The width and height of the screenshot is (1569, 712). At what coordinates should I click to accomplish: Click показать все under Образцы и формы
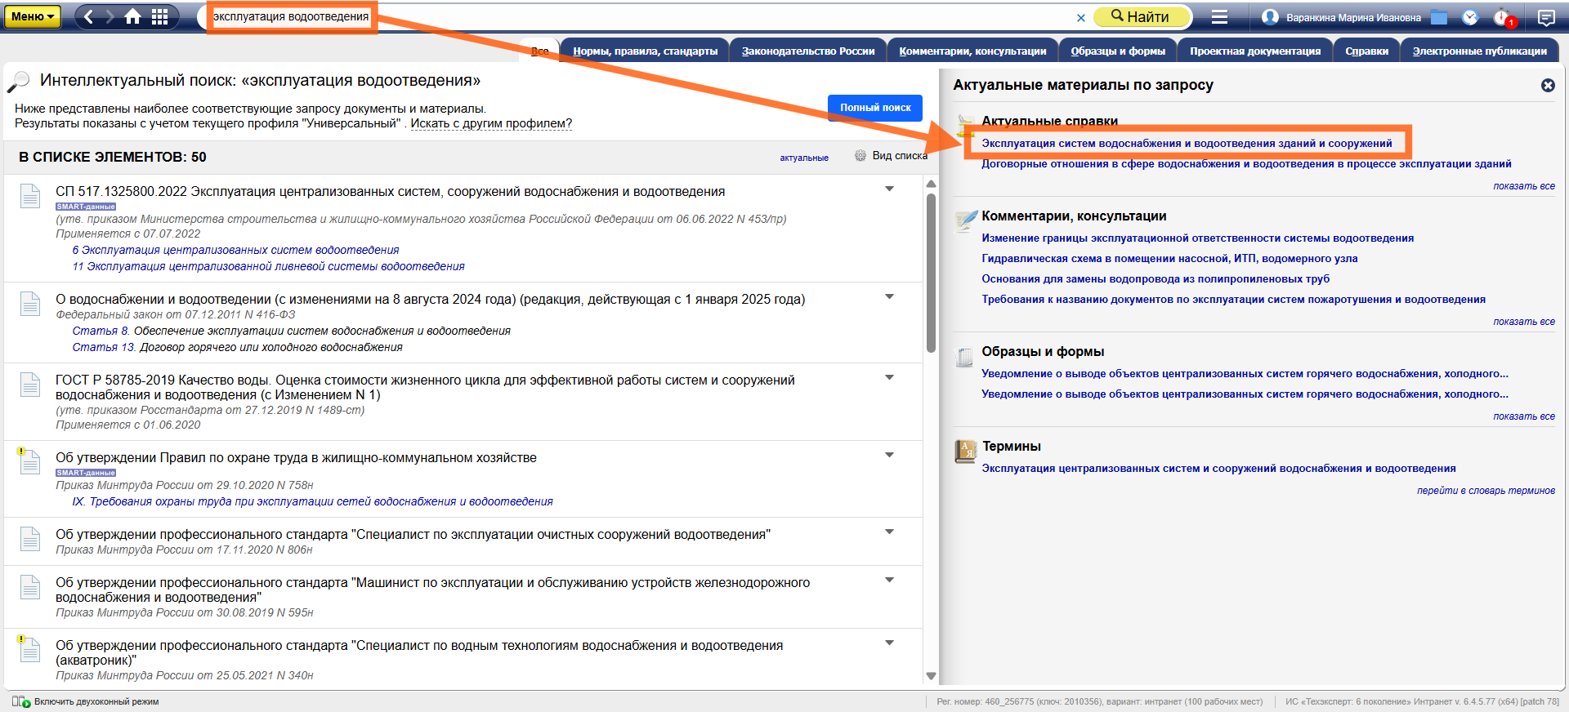click(1524, 416)
